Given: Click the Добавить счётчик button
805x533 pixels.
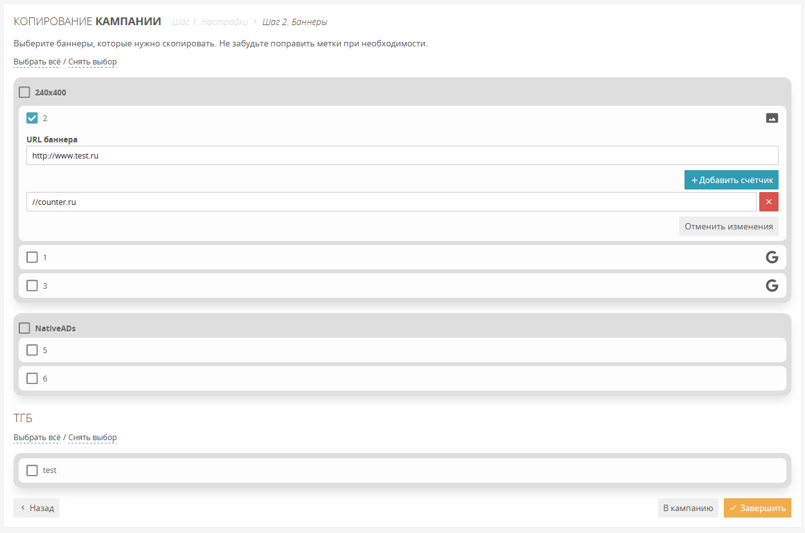Looking at the screenshot, I should (732, 180).
